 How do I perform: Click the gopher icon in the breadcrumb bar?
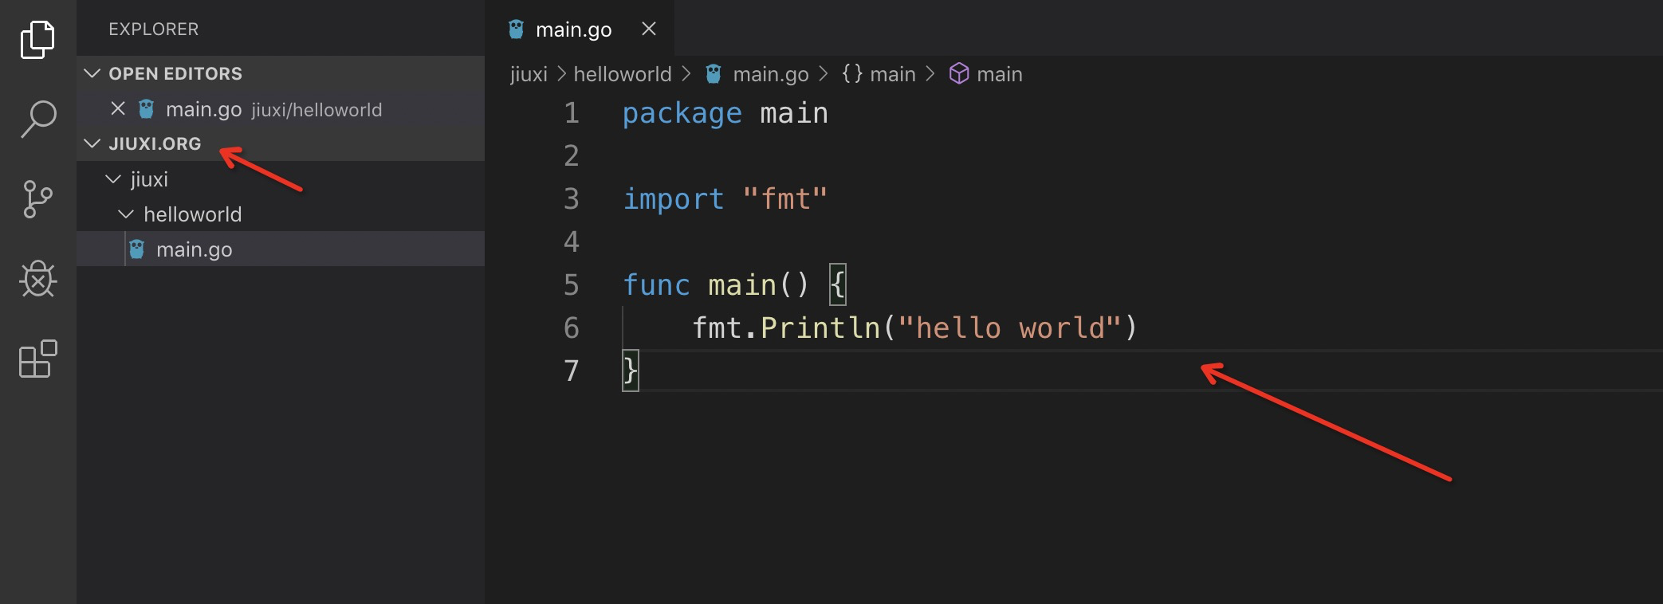tap(714, 74)
